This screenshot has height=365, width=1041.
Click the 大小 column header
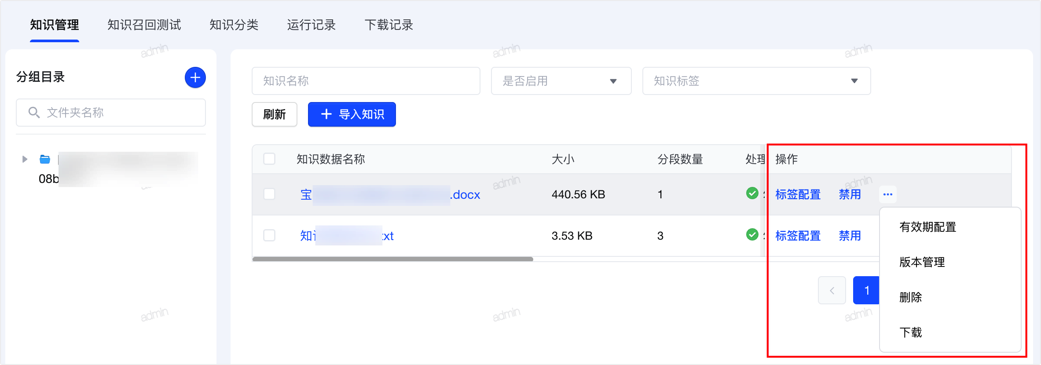tap(563, 159)
